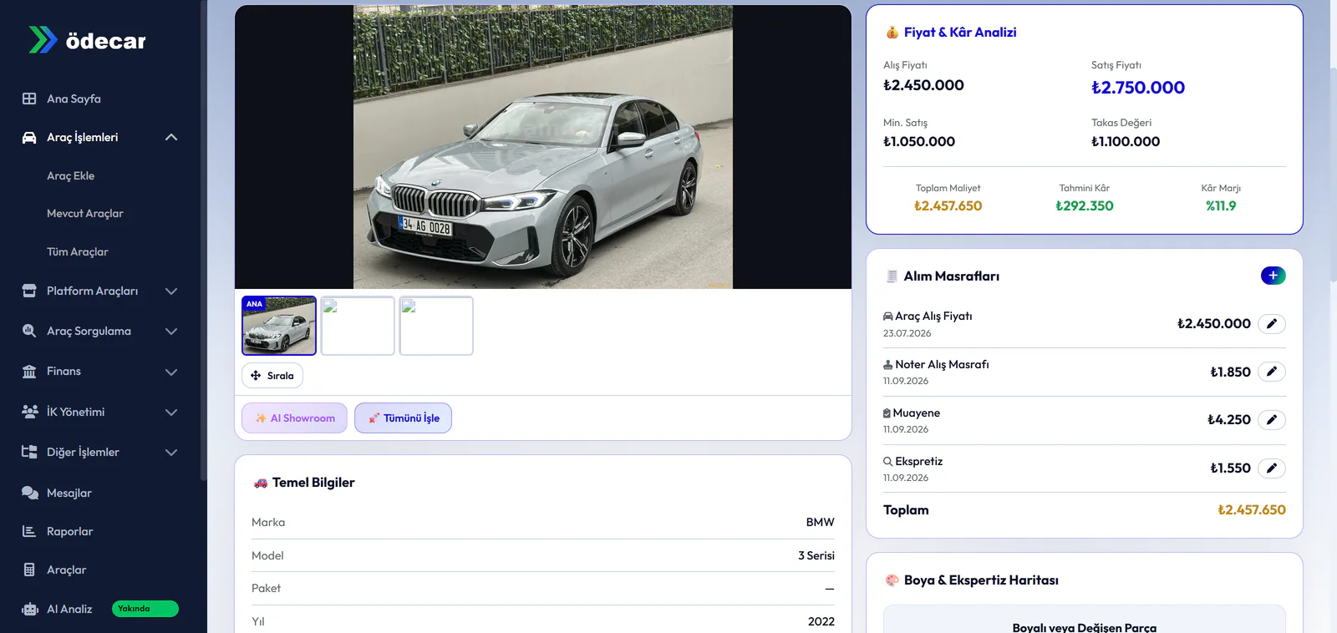
Task: Add a new expense with plus button
Action: coord(1273,276)
